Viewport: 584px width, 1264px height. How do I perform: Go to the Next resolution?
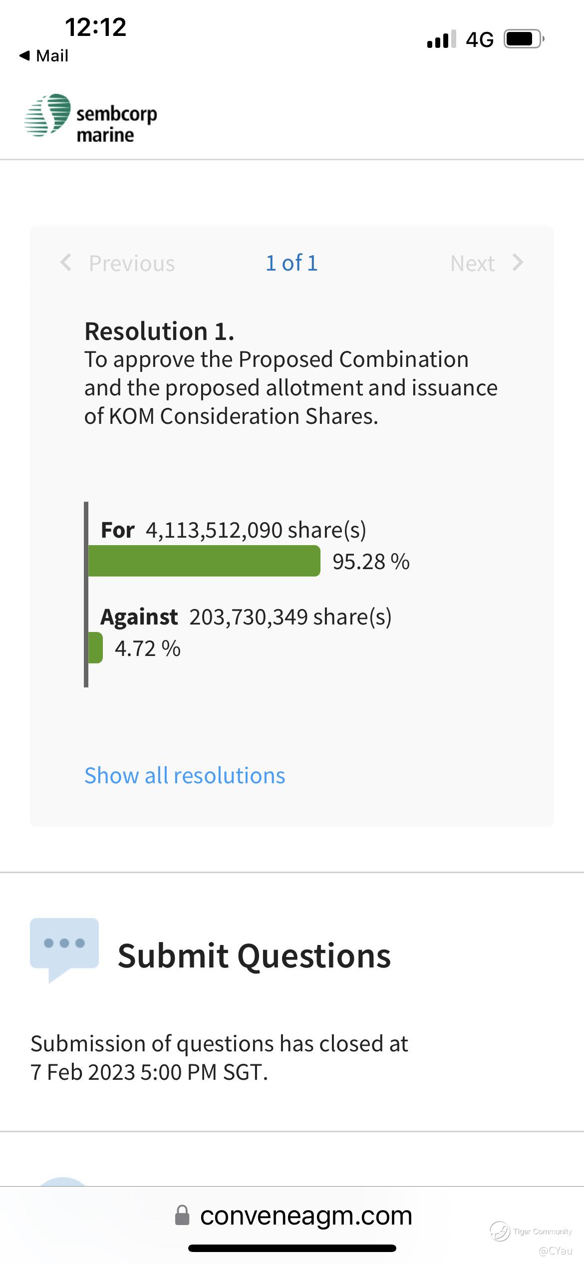(472, 263)
